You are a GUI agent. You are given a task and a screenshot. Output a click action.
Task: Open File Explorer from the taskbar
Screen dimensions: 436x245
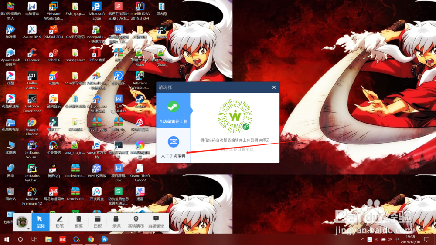click(48, 239)
